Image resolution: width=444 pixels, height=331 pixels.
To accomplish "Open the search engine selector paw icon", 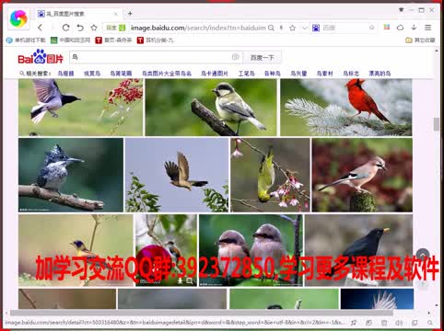I will 316,28.
